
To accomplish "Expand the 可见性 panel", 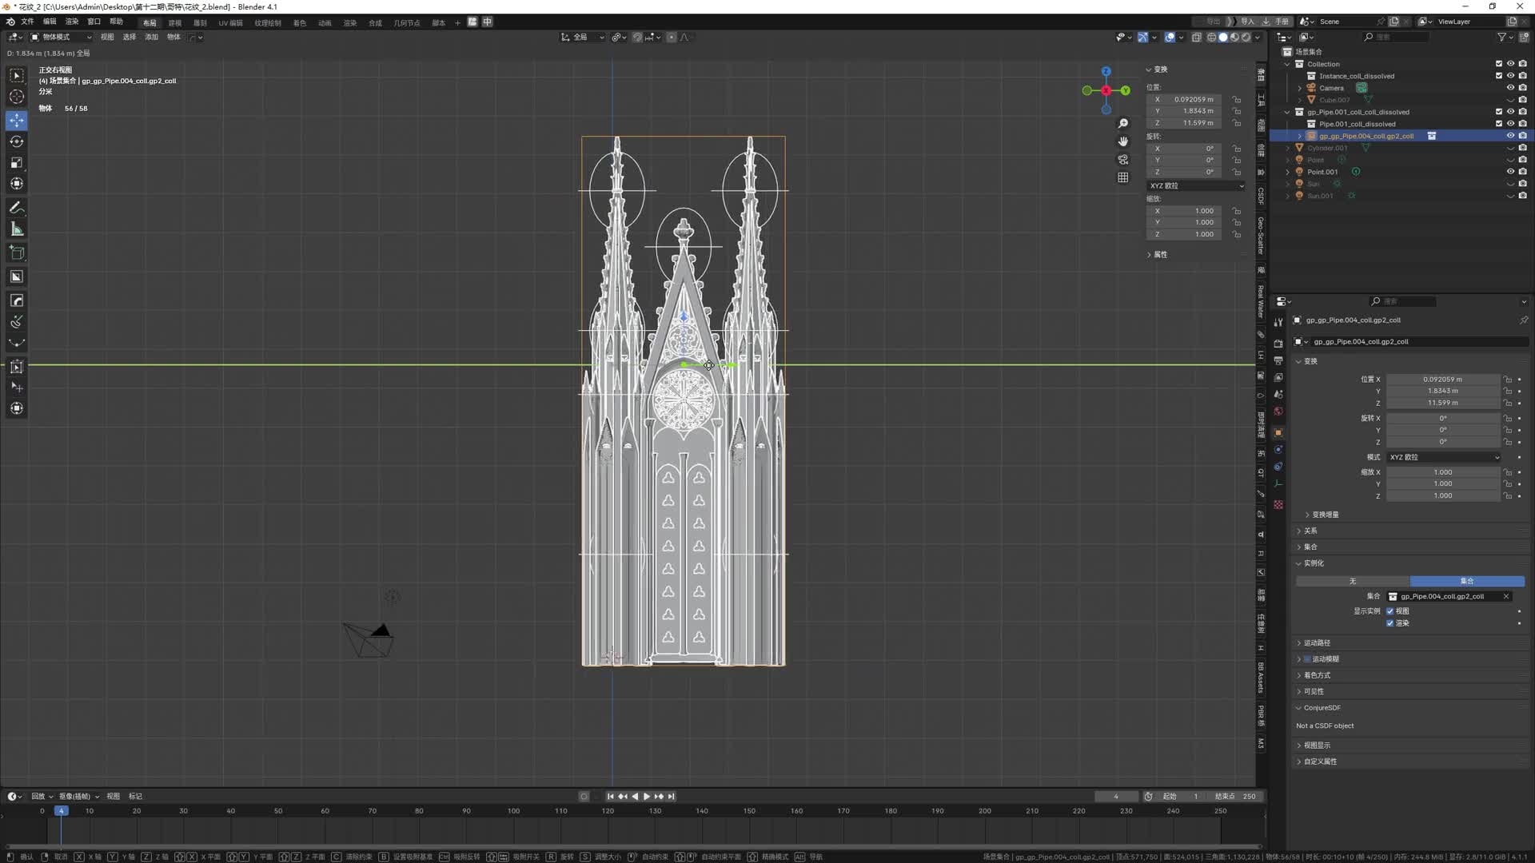I will 1314,691.
